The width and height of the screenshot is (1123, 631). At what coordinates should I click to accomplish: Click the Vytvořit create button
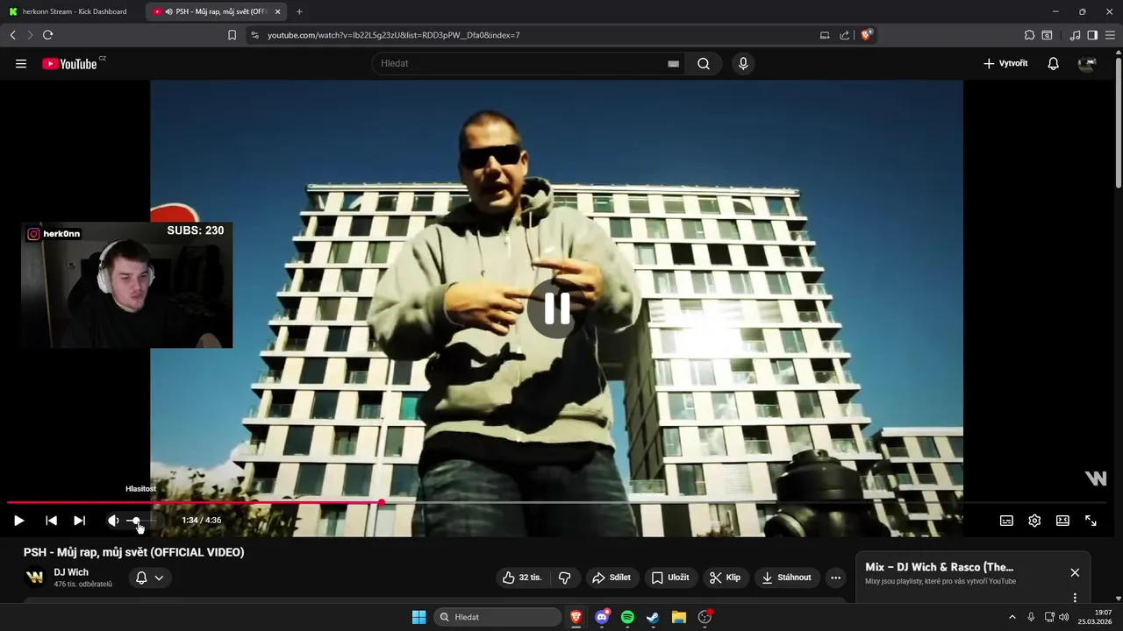pyautogui.click(x=1005, y=64)
